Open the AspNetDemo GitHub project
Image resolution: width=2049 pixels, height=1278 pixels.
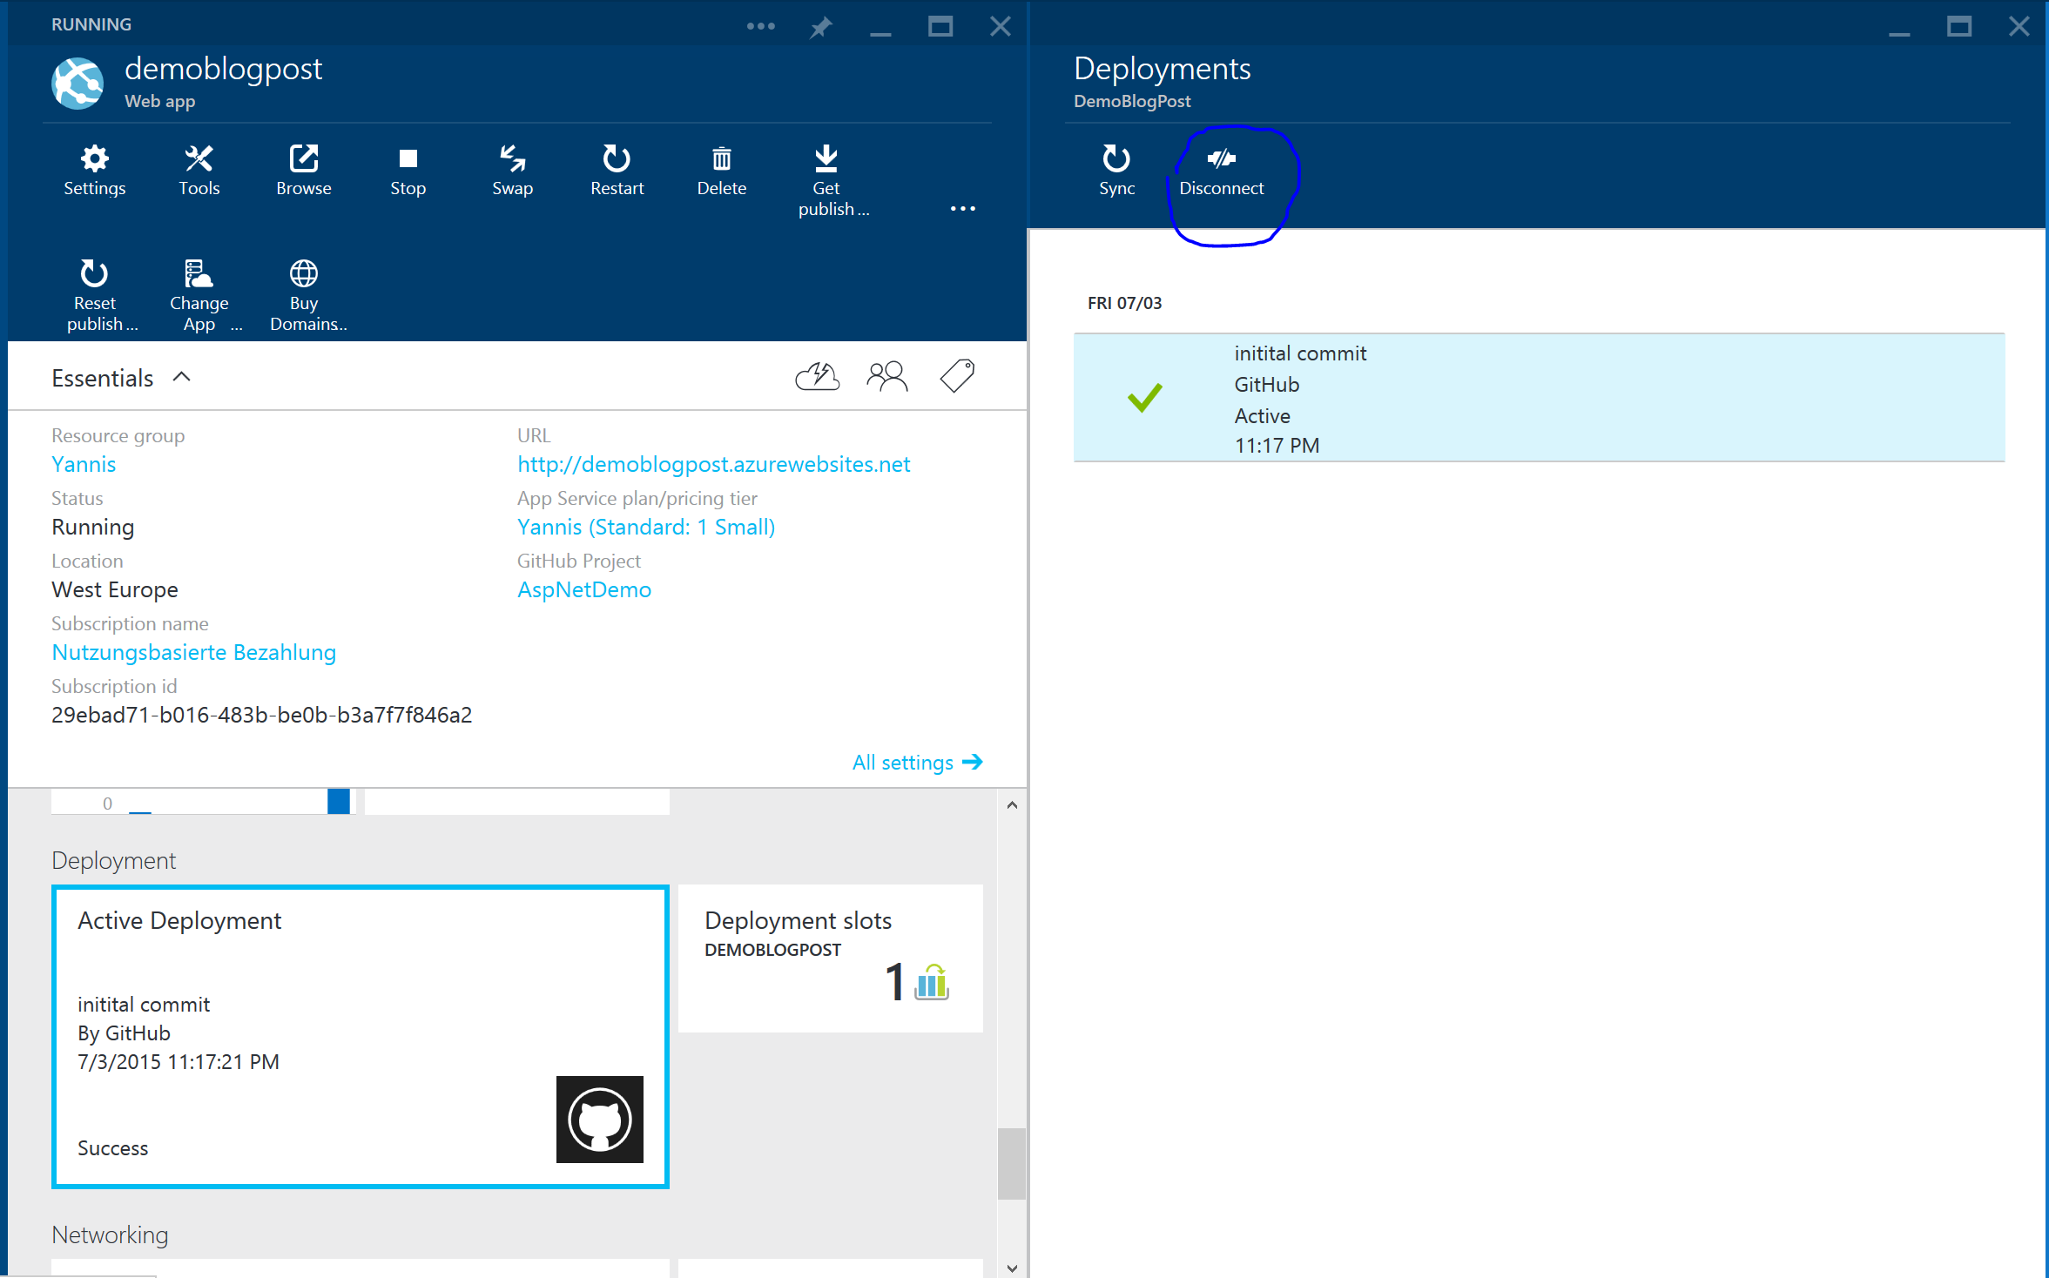[x=583, y=589]
